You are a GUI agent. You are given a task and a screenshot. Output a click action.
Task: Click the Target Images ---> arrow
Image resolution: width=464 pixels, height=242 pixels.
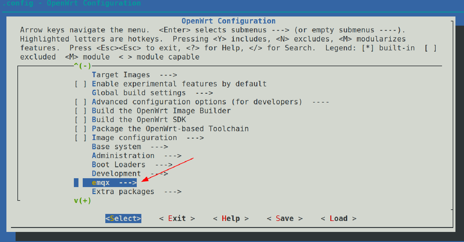point(168,75)
